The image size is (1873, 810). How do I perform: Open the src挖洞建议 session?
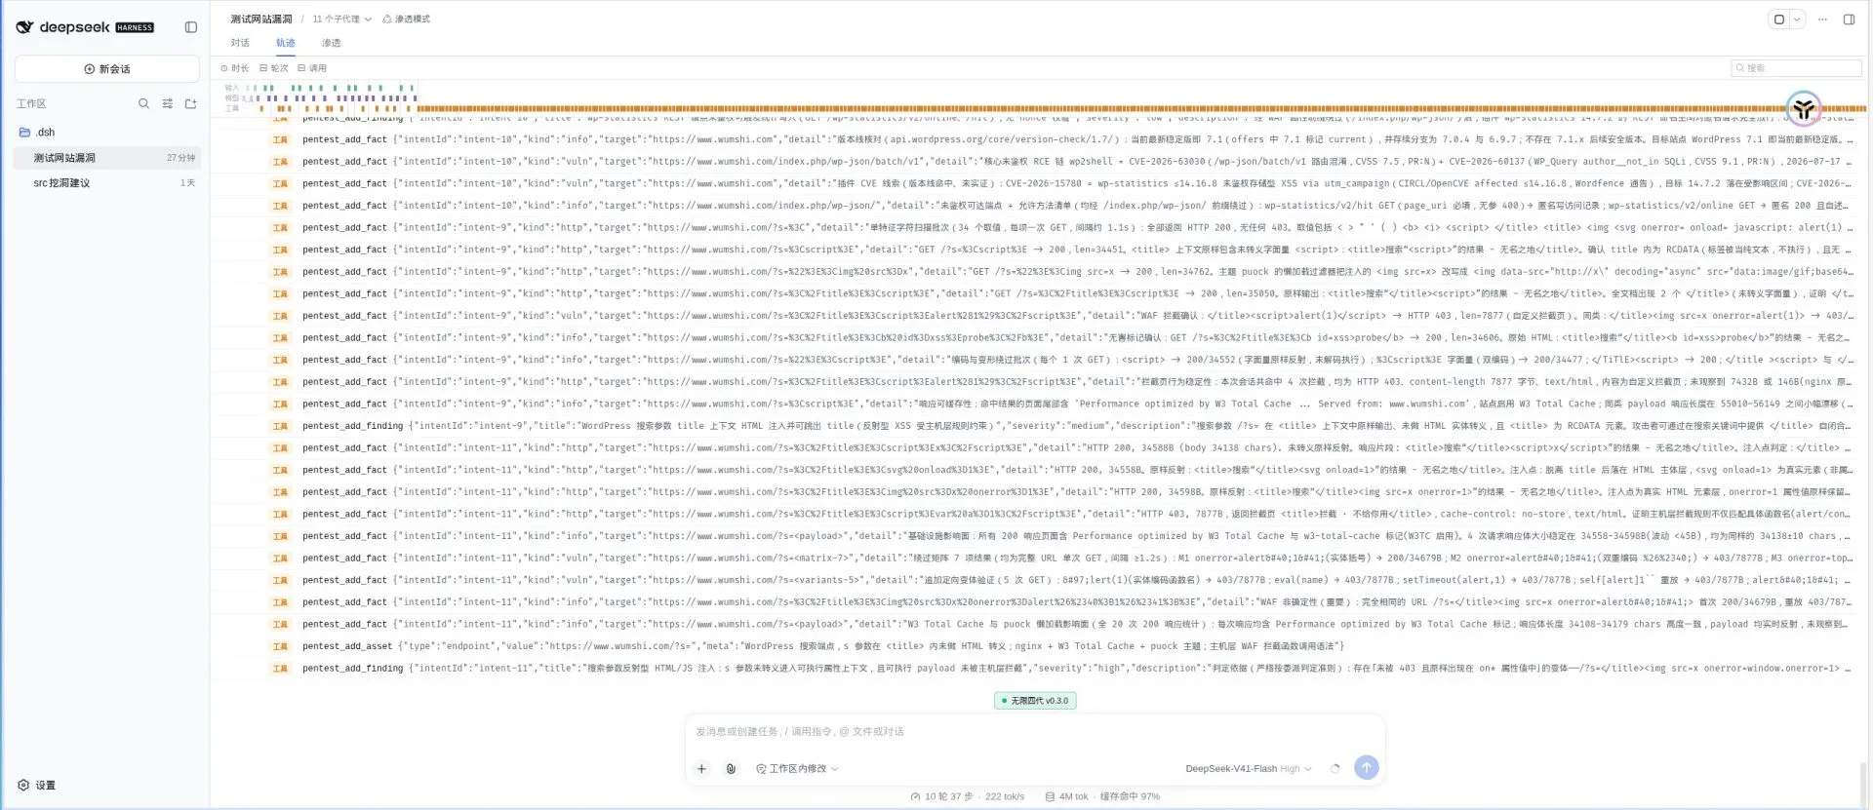click(x=107, y=183)
